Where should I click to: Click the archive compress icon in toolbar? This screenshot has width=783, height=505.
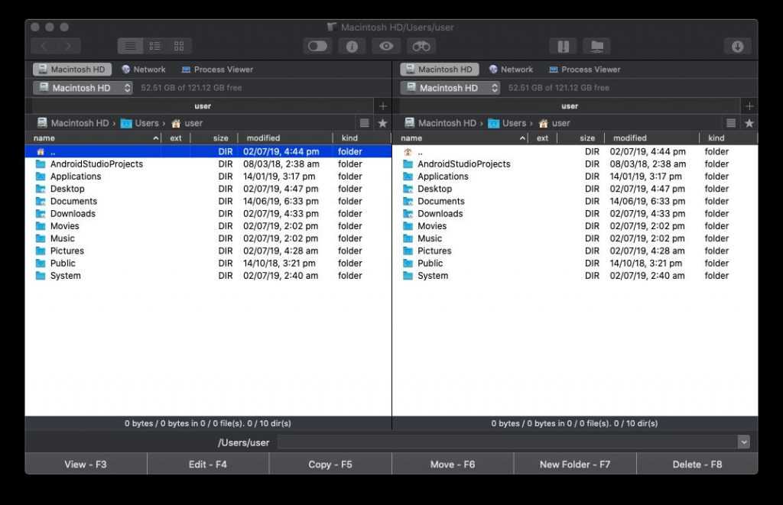[563, 47]
